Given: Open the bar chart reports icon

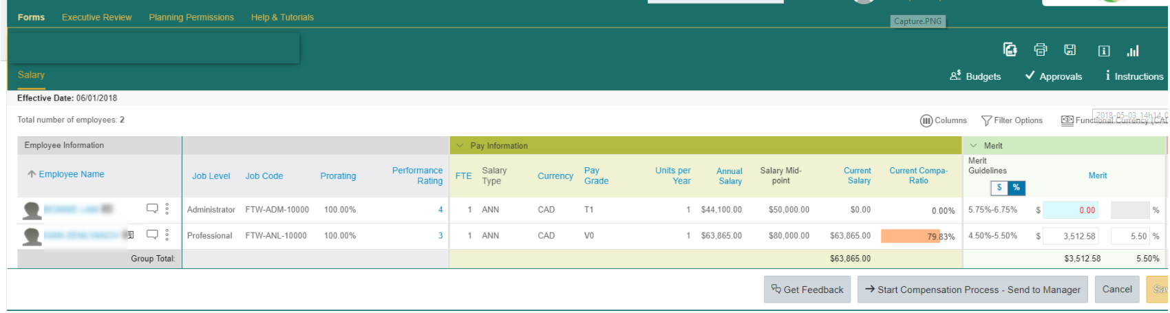Looking at the screenshot, I should click(1133, 50).
